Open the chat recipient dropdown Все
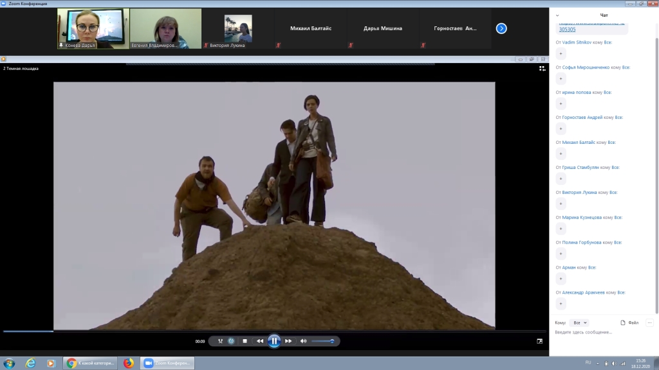 pos(579,322)
